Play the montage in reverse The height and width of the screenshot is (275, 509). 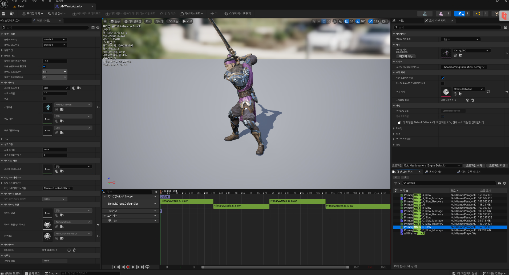pyautogui.click(x=123, y=267)
